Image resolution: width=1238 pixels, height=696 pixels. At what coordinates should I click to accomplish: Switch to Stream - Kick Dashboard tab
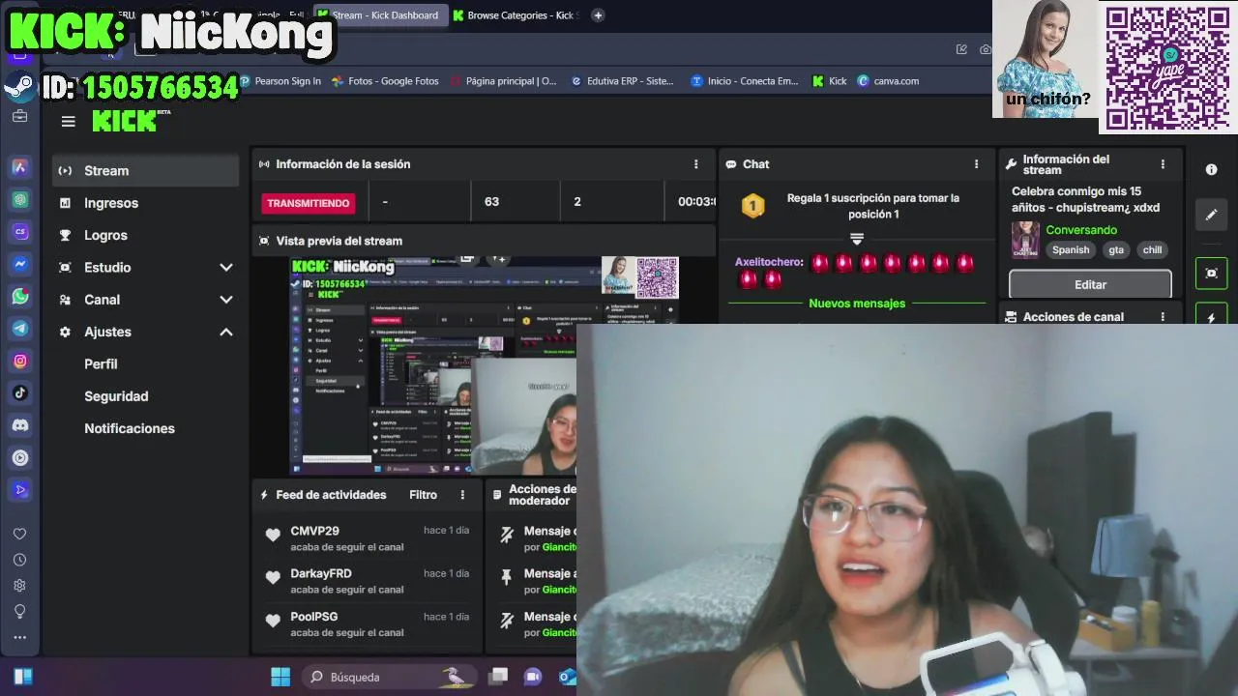[379, 14]
